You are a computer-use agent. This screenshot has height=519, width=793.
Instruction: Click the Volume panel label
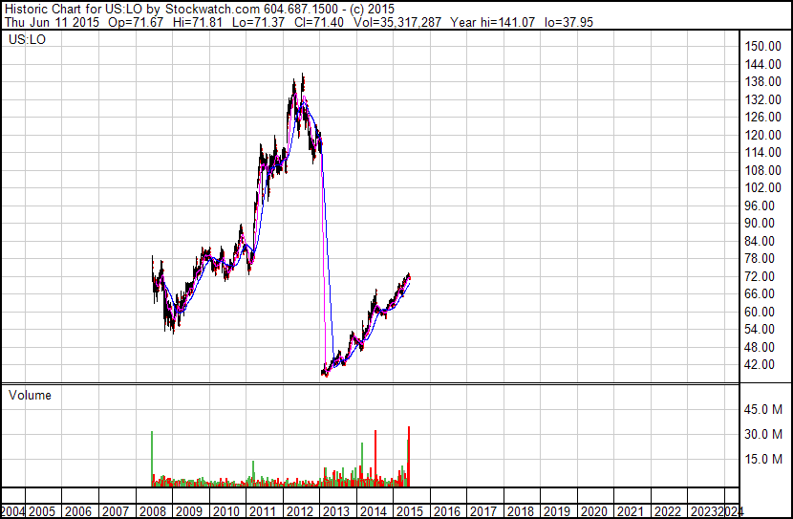(x=30, y=395)
